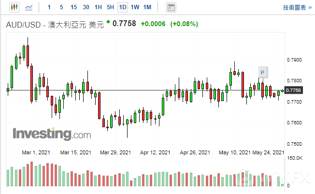
Task: Click the May 24, 2021 date label
Action: click(268, 152)
